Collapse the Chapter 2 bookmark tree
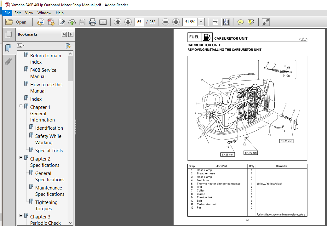The image size is (327, 226). [21, 158]
